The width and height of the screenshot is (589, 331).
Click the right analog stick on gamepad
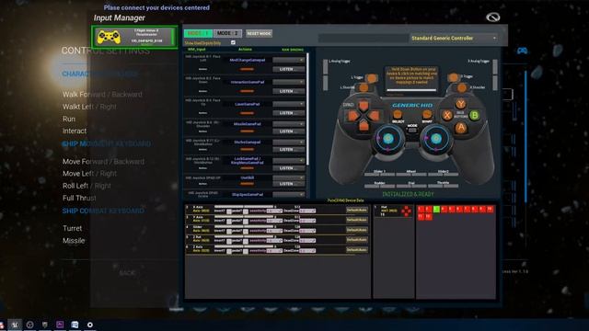click(x=435, y=139)
